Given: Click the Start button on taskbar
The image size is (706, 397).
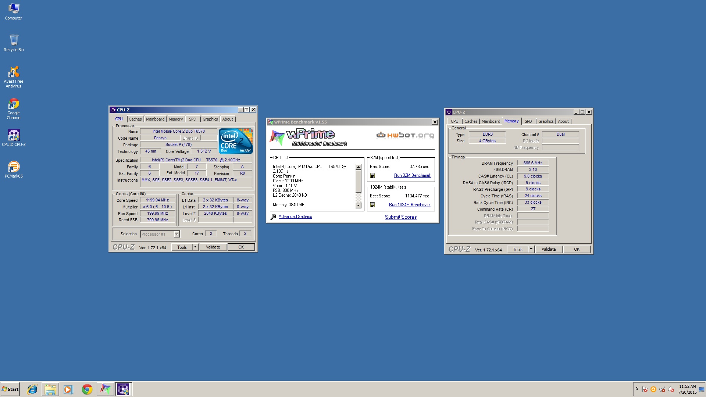Looking at the screenshot, I should (x=10, y=389).
